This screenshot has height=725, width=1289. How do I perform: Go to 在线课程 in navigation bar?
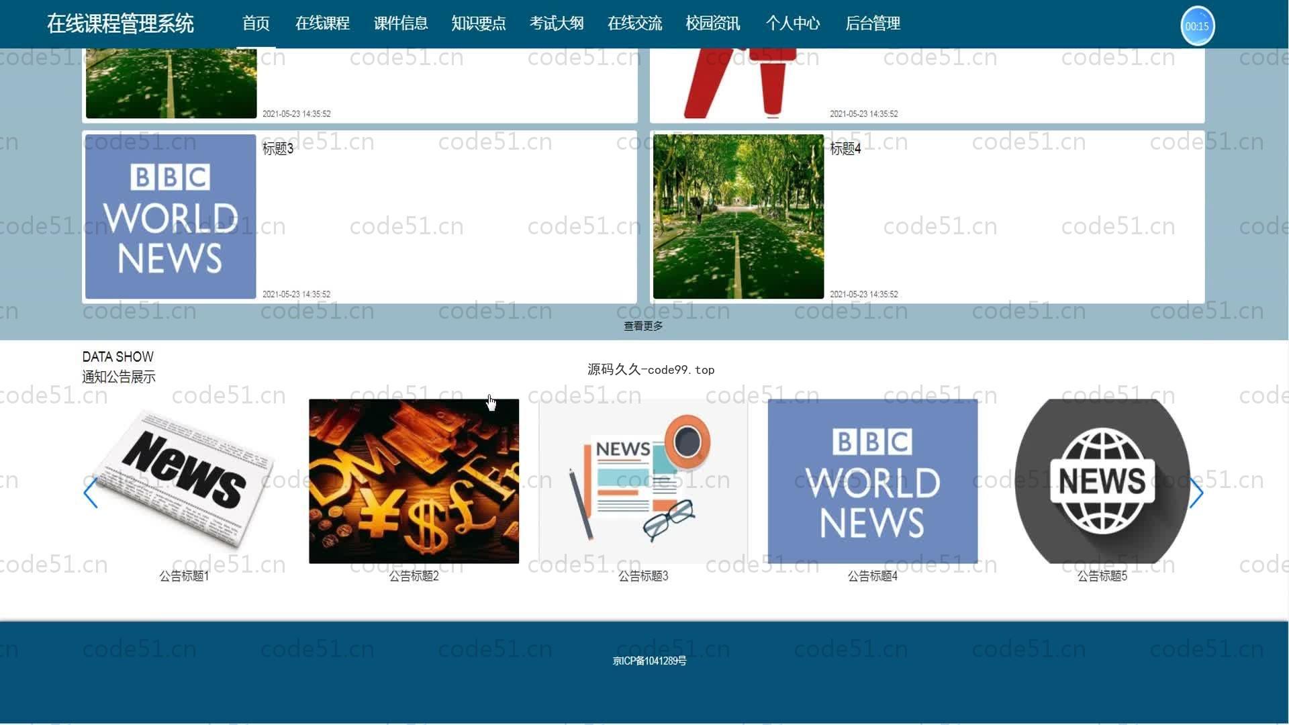point(322,23)
